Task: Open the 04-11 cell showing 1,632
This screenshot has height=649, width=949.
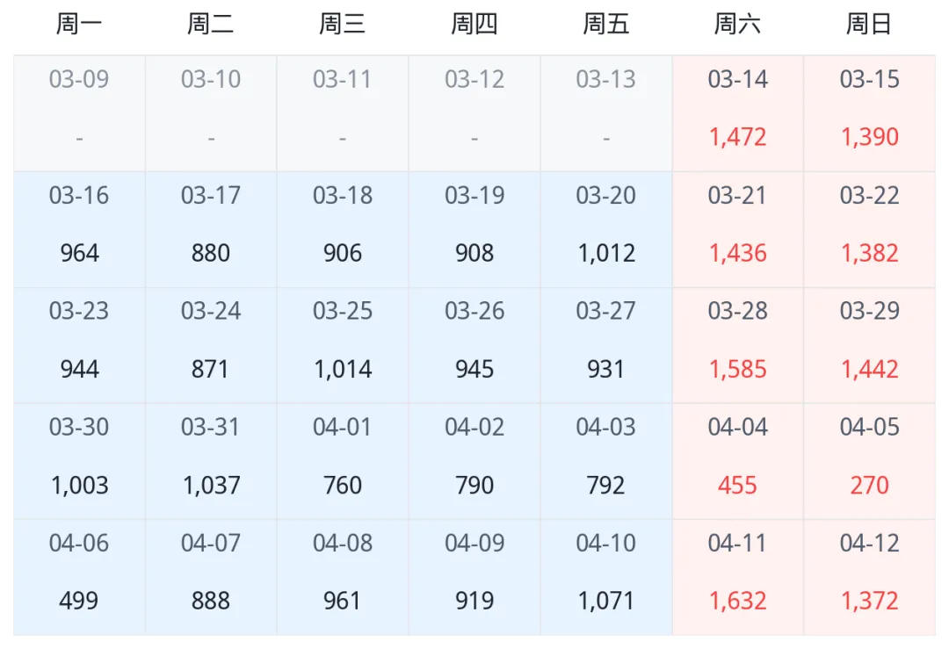Action: pyautogui.click(x=738, y=578)
